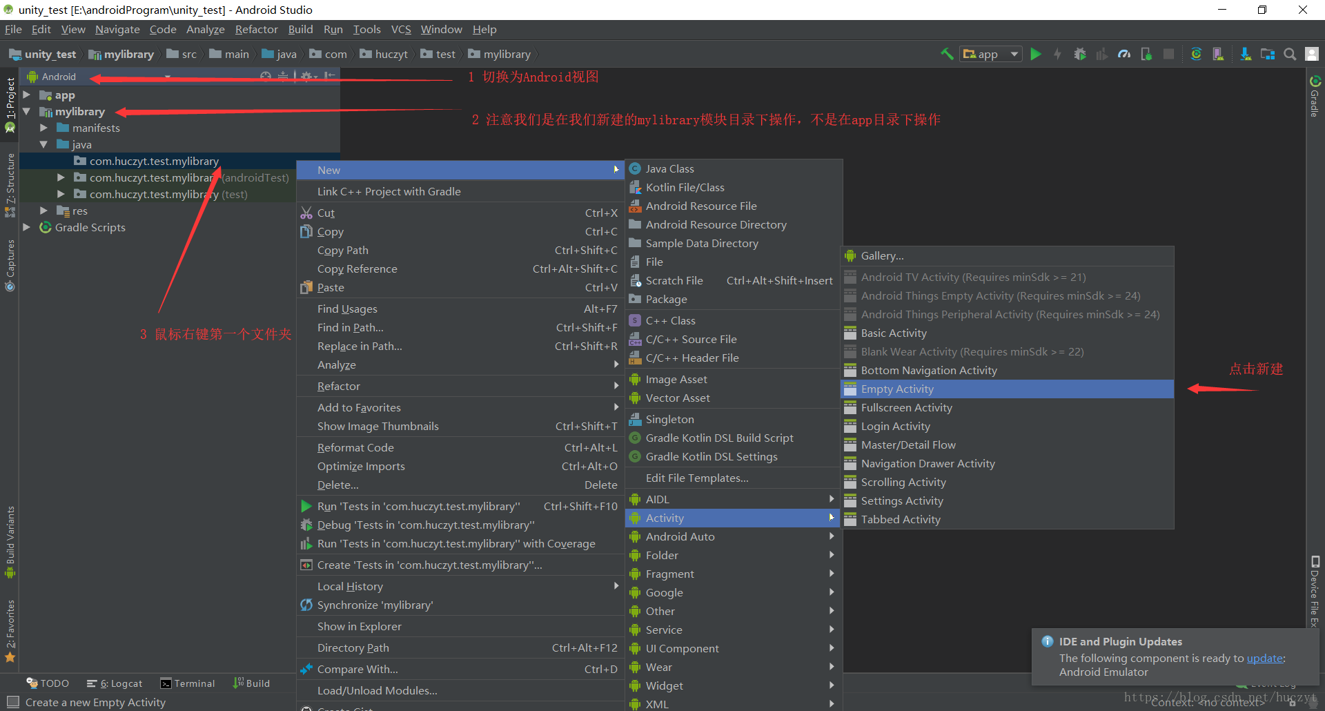Open the Android Profiler gauge icon

(1124, 54)
